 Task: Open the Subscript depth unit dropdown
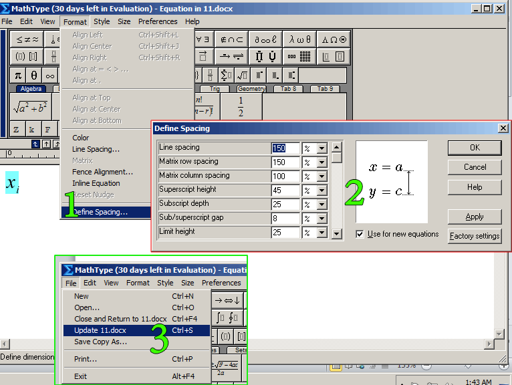(322, 205)
